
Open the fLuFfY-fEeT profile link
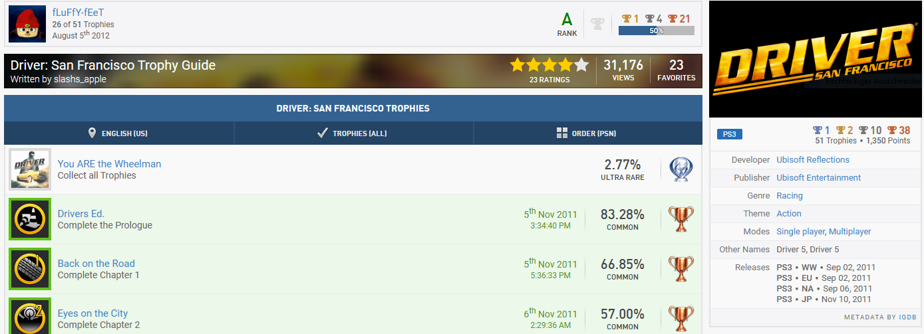[x=78, y=13]
